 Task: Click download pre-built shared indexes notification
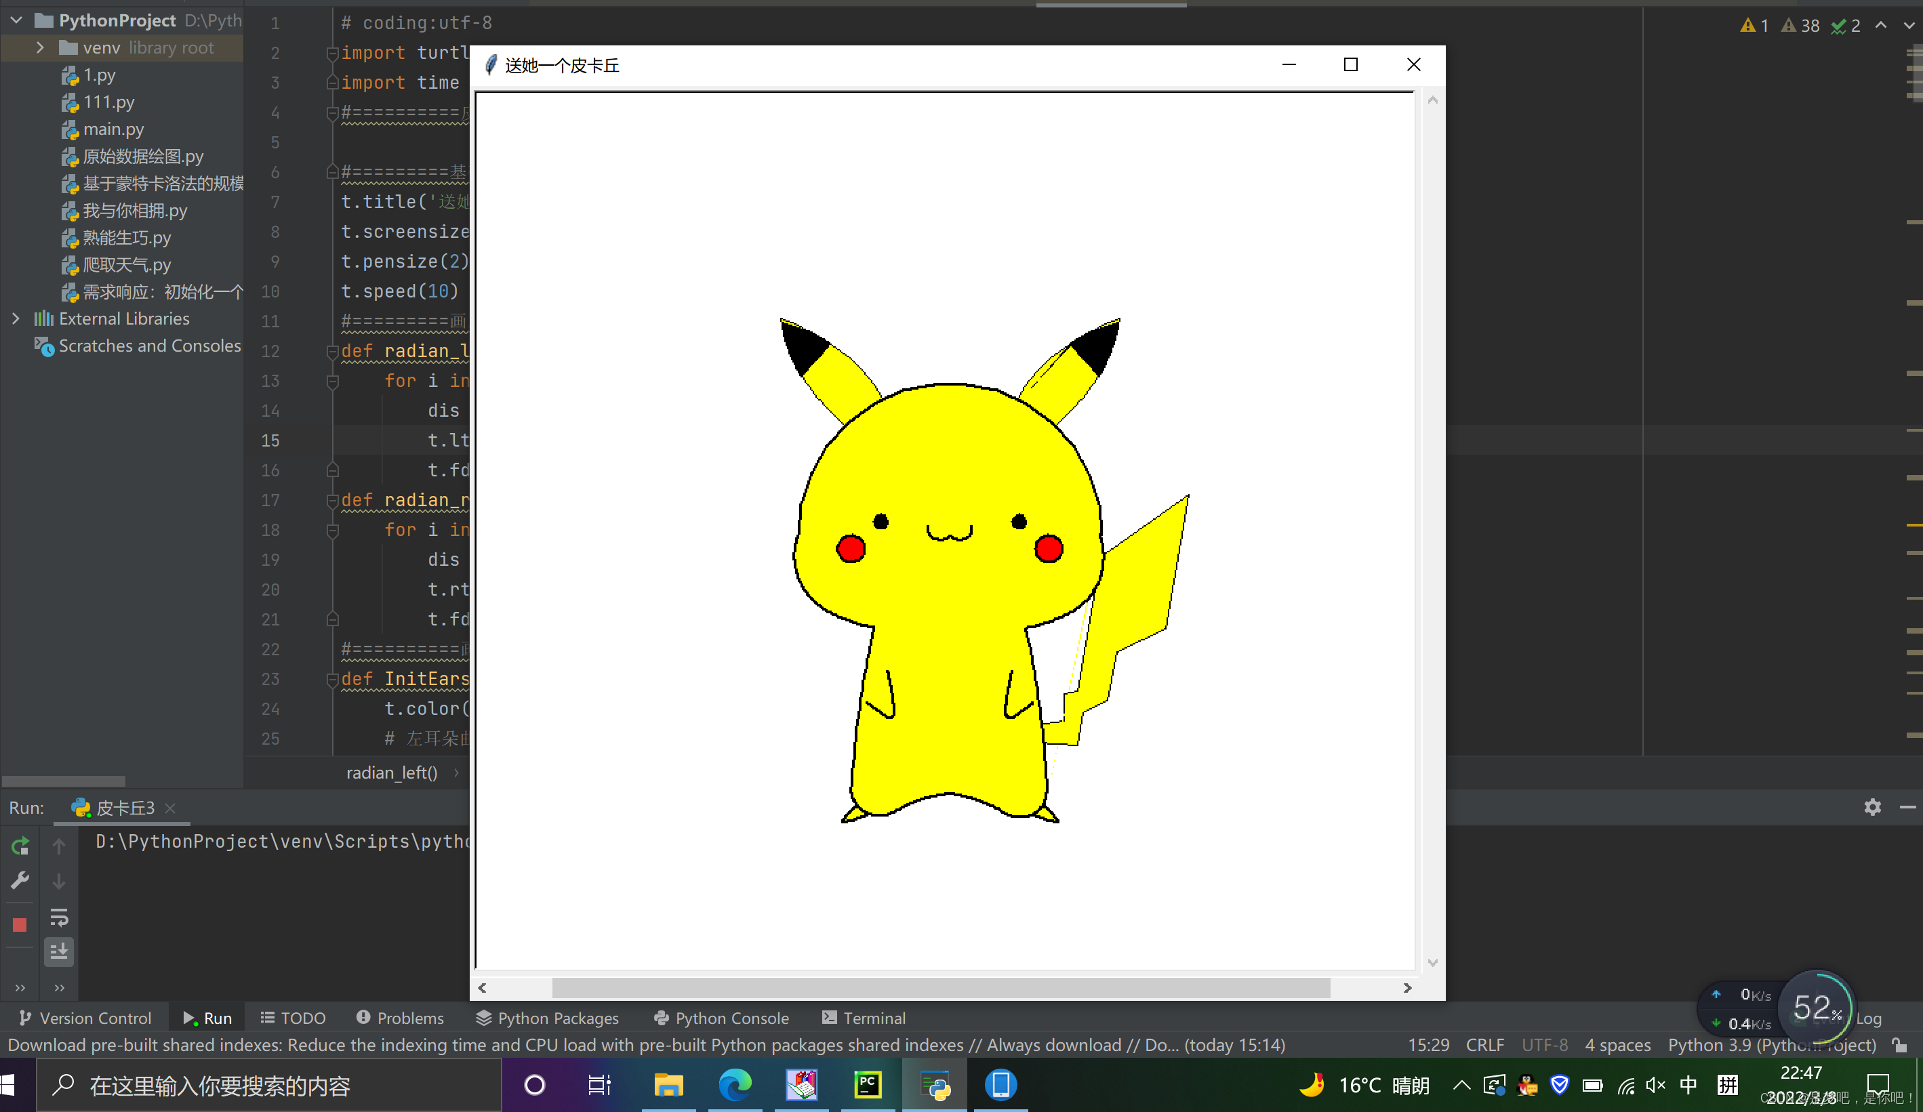point(647,1045)
